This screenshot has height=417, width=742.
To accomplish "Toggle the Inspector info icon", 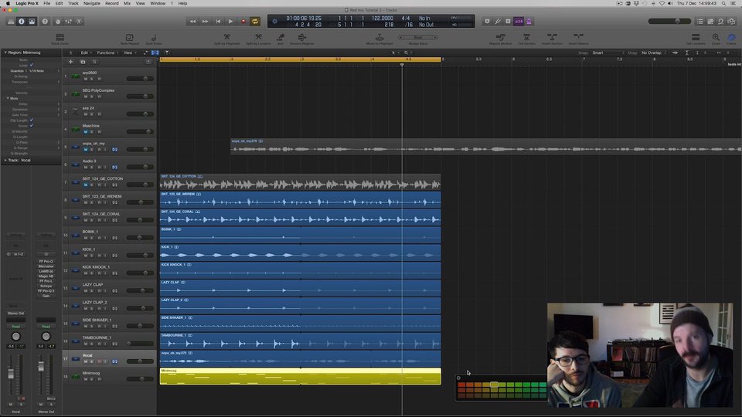I will (22, 22).
